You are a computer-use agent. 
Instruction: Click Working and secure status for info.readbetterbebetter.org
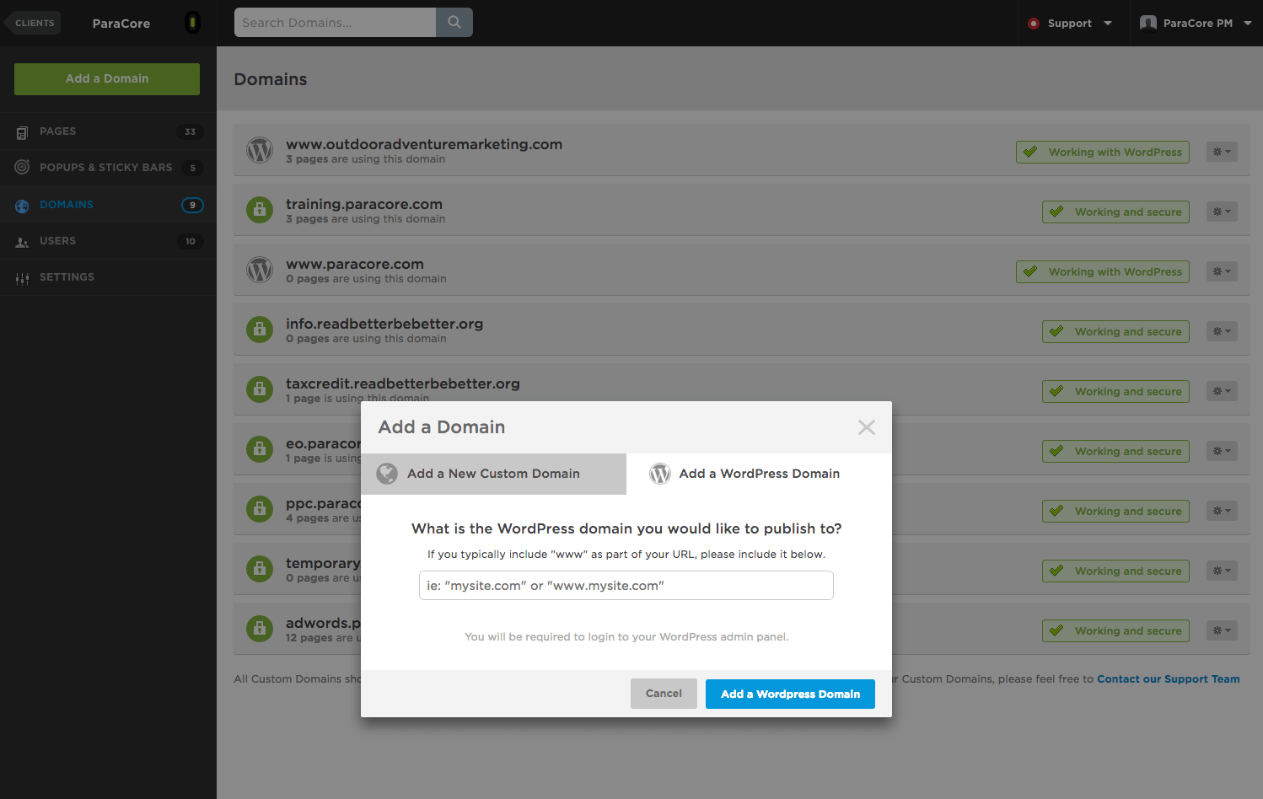point(1115,331)
